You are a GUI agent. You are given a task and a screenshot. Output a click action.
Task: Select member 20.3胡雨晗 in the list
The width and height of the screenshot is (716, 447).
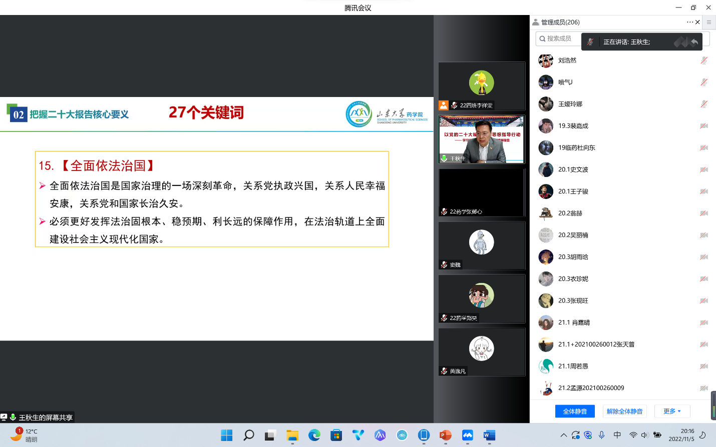tap(573, 257)
